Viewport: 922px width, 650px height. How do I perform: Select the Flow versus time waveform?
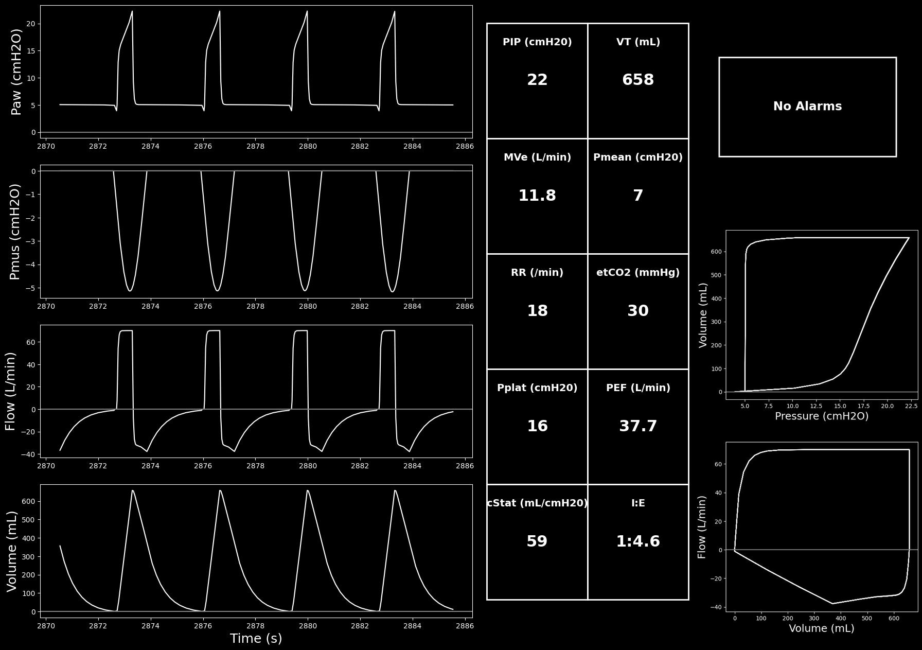(x=256, y=391)
